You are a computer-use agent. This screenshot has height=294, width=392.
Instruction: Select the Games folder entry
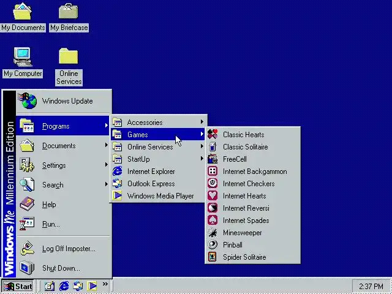pos(159,135)
